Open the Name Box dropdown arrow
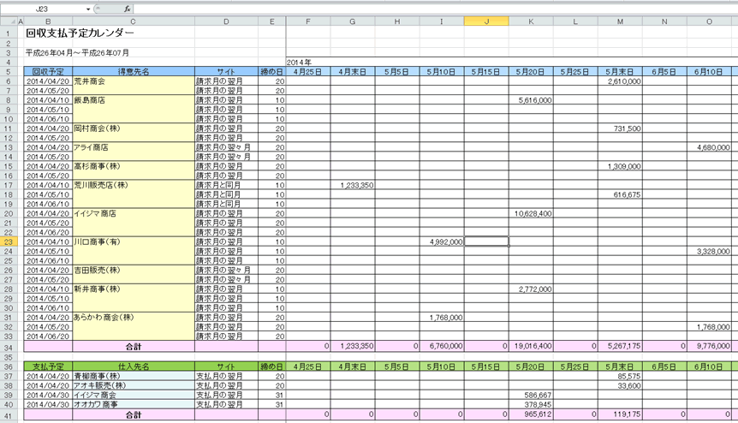This screenshot has width=738, height=423. [x=88, y=8]
